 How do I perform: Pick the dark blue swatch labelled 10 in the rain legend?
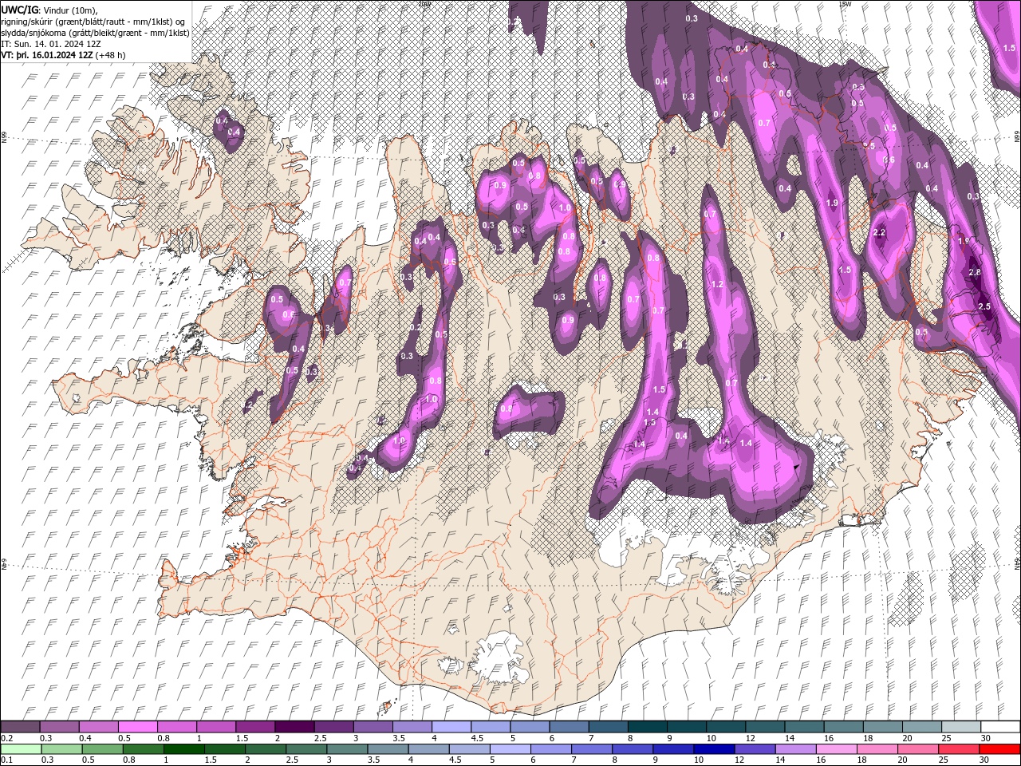[x=712, y=749]
